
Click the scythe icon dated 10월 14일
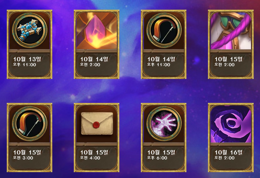click(164, 30)
